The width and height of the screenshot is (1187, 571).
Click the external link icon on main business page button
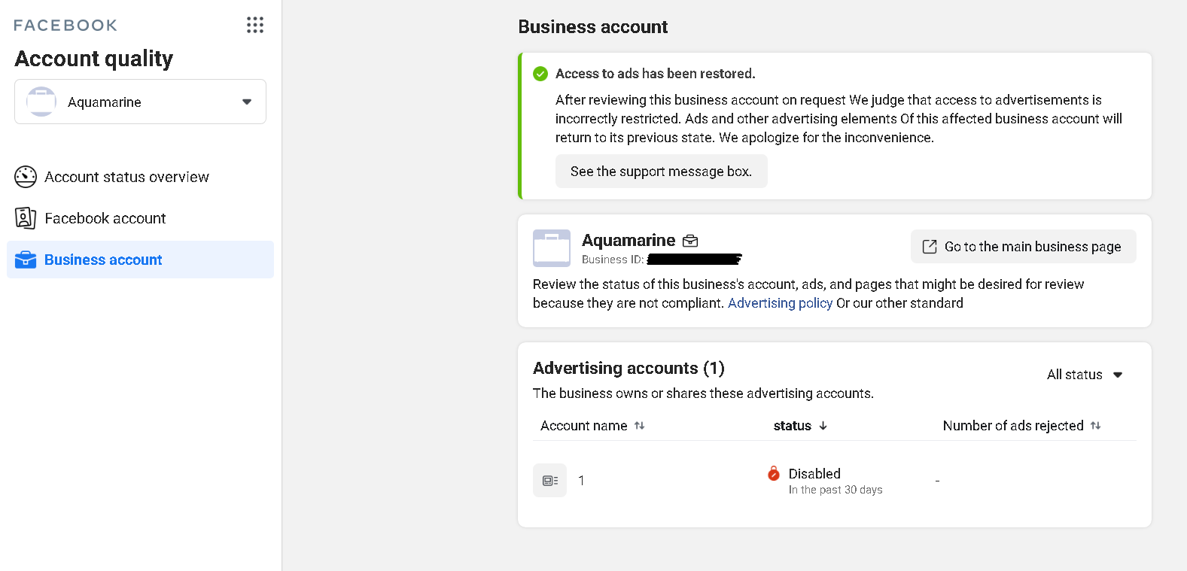(930, 247)
